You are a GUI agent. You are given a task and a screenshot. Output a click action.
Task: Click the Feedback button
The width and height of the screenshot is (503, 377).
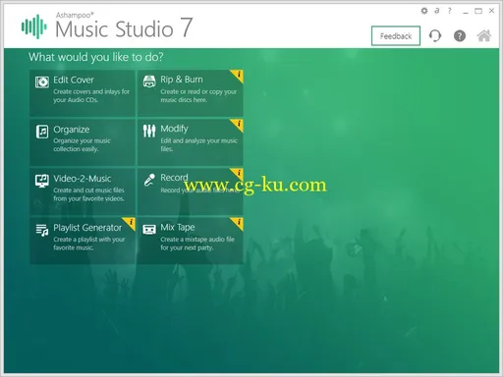pos(396,36)
